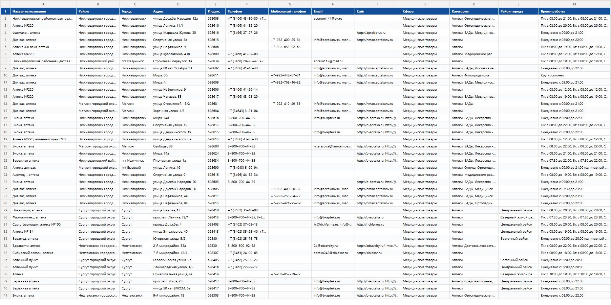The width and height of the screenshot is (611, 305).
Task: Select the row 41 number header
Action: tap(5, 296)
